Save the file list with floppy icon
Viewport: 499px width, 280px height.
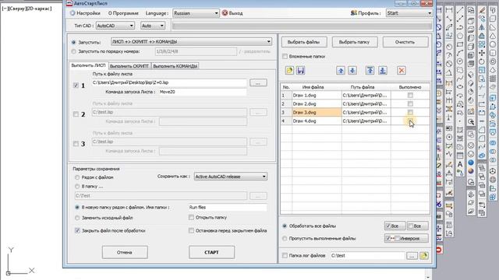click(301, 70)
